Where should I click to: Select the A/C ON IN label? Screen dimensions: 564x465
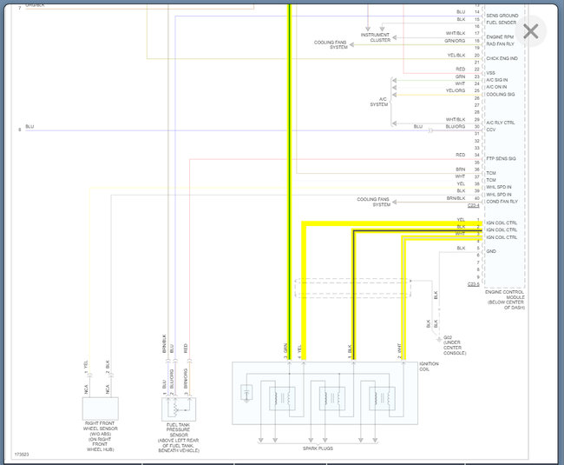coord(496,87)
